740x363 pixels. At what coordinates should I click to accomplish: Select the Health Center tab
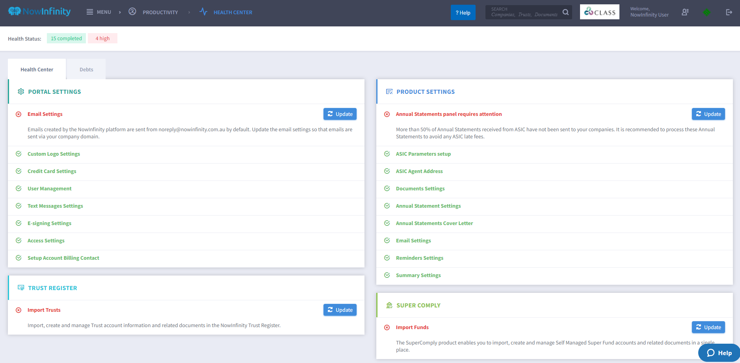click(37, 69)
